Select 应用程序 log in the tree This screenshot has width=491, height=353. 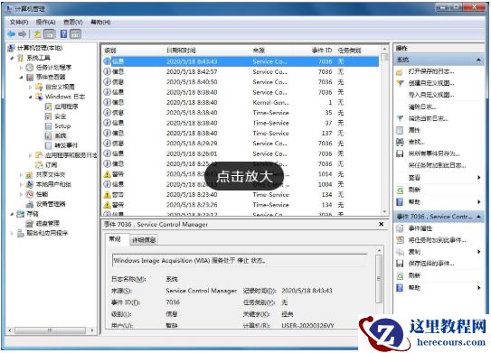[66, 107]
